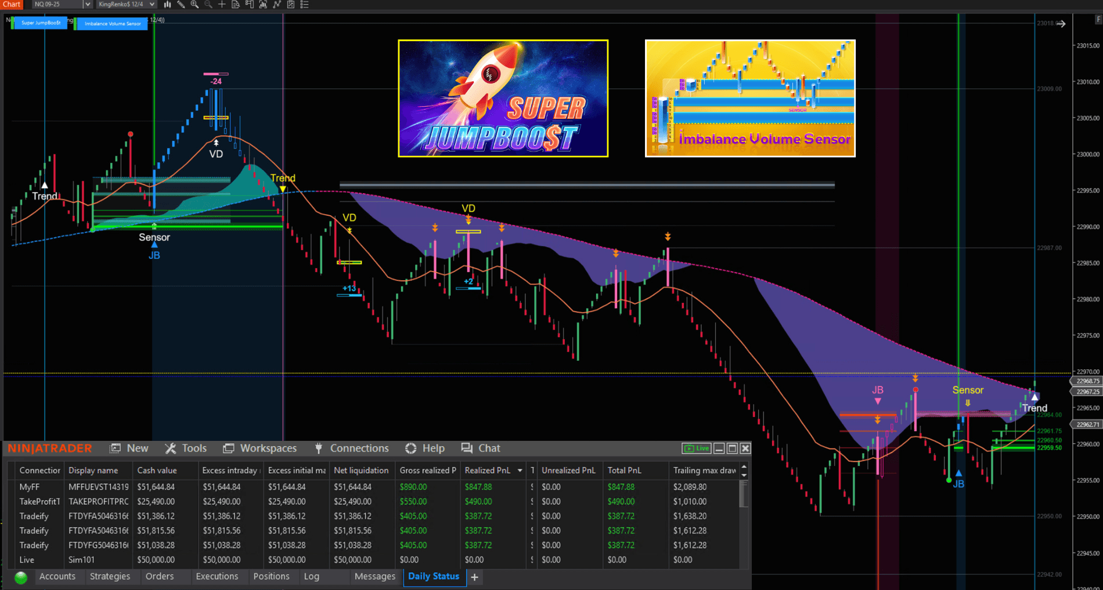The width and height of the screenshot is (1103, 590).
Task: Add a new tab with plus button
Action: [474, 577]
